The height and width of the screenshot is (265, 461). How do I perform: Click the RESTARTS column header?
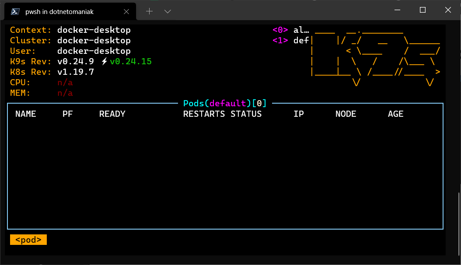pyautogui.click(x=204, y=114)
